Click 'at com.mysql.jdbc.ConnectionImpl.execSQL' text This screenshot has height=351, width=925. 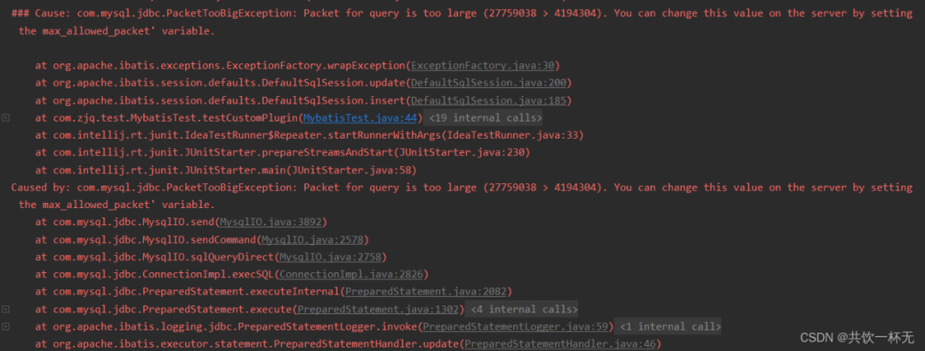[154, 274]
